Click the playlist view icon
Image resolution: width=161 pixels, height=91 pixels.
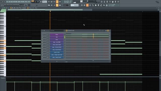(82, 5)
